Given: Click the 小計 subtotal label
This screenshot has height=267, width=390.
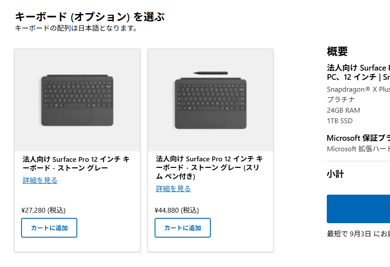Looking at the screenshot, I should coord(335,174).
